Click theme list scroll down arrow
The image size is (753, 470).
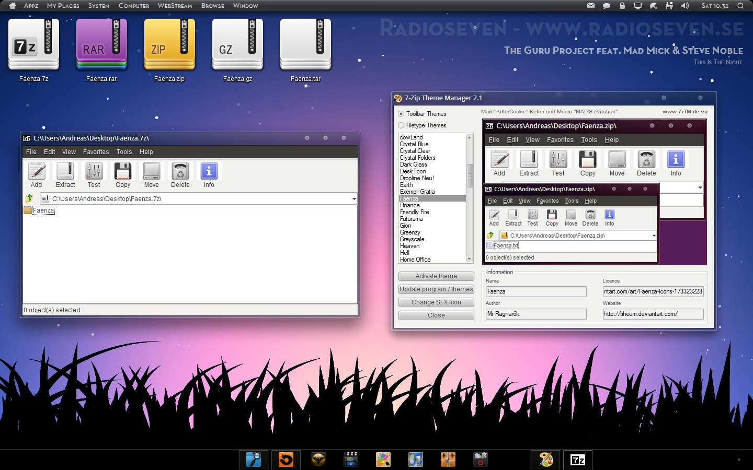click(470, 259)
